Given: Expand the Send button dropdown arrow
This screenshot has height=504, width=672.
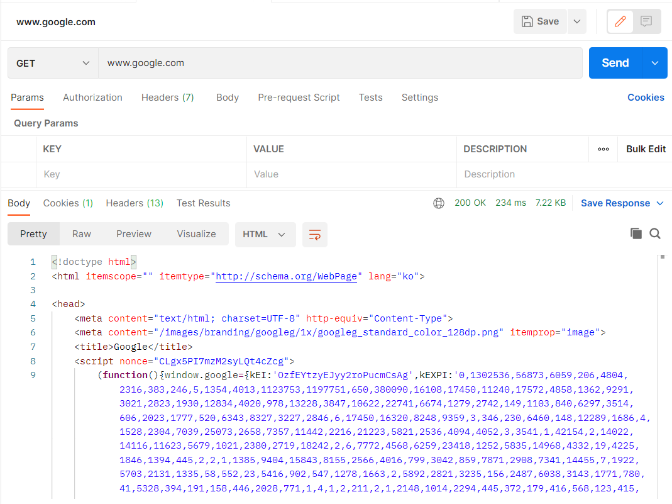Looking at the screenshot, I should (x=655, y=63).
